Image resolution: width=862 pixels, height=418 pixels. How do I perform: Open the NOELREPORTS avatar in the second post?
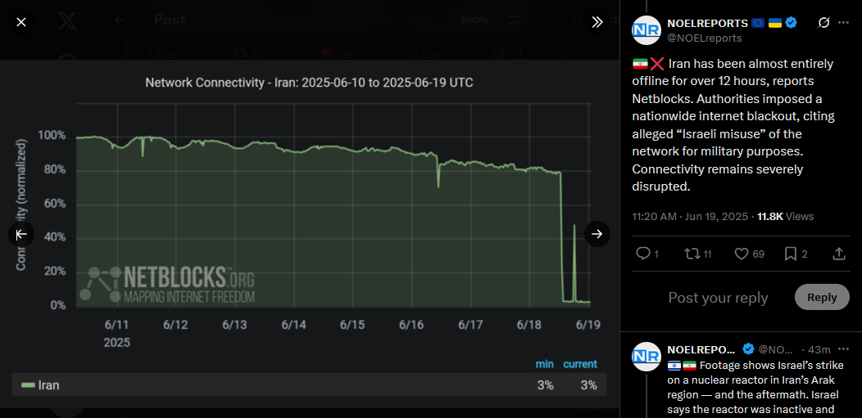[646, 356]
